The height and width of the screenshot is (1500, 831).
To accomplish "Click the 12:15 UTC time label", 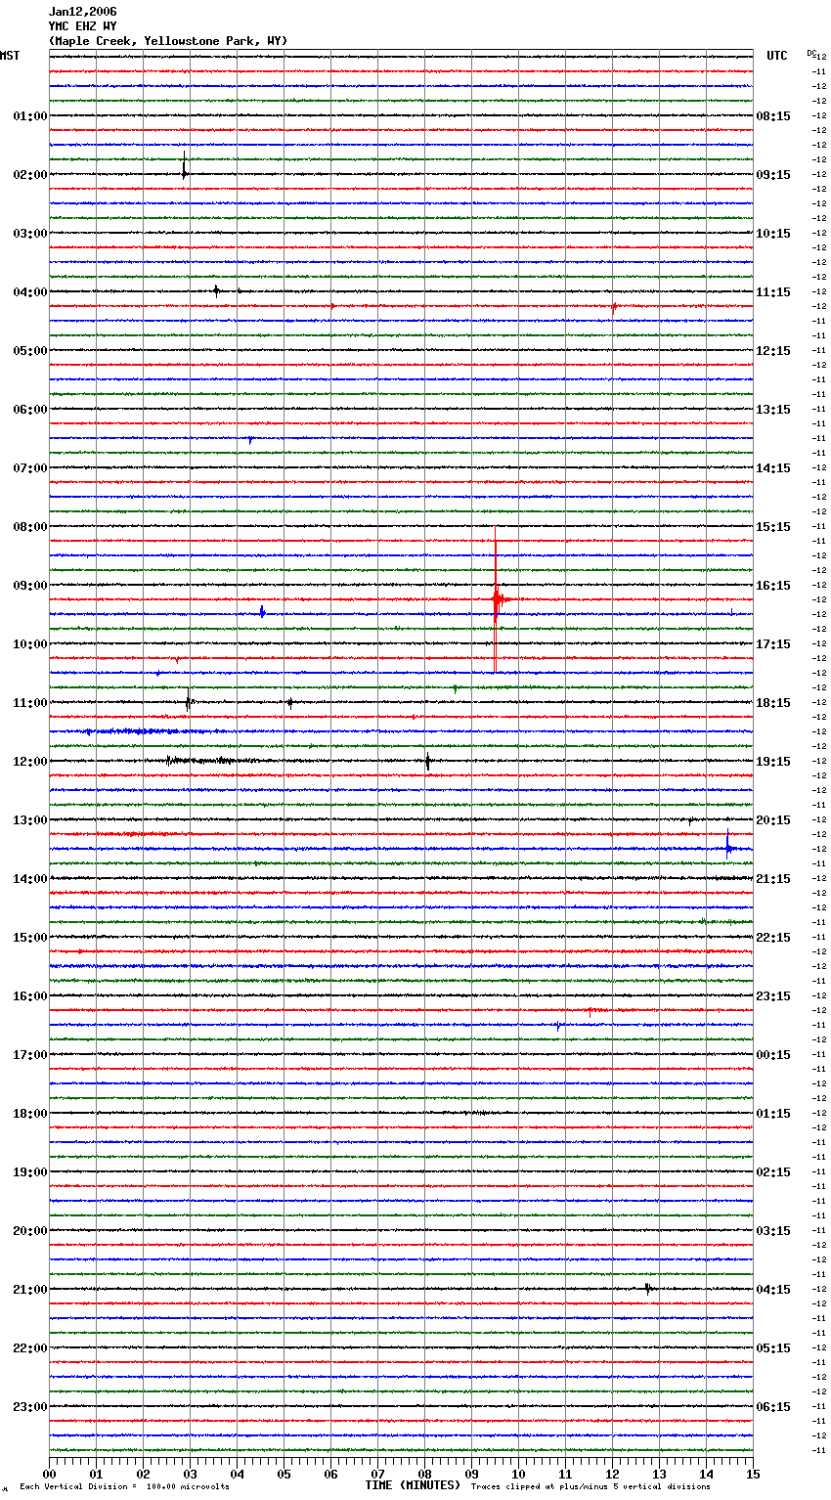I will coord(773,351).
